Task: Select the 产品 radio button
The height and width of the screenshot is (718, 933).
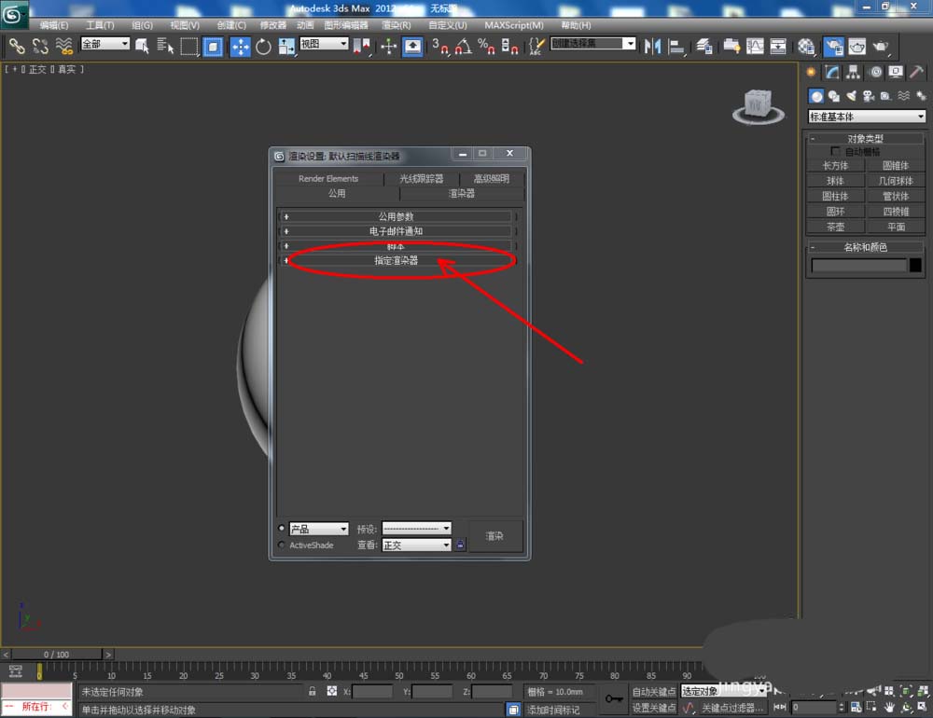Action: tap(283, 529)
